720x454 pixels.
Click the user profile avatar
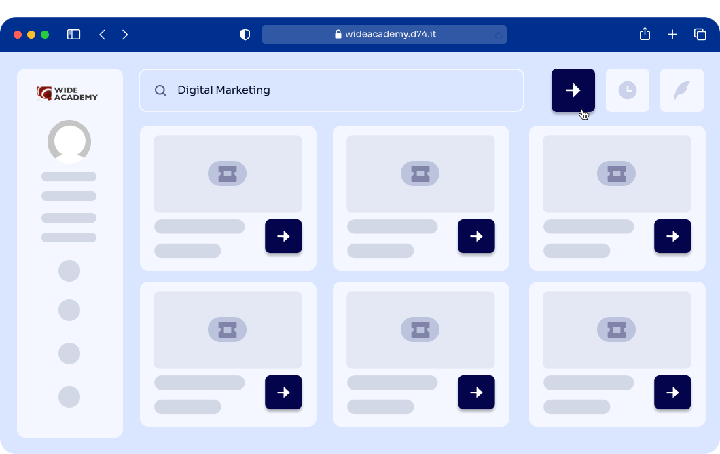pos(69,141)
